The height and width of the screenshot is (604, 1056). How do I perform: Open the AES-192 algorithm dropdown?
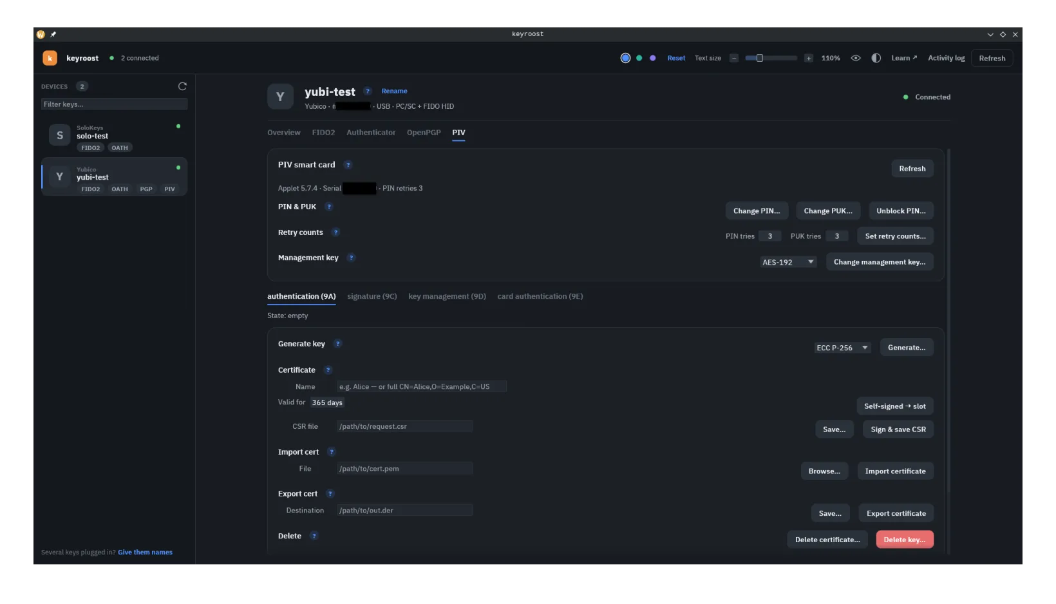coord(788,262)
